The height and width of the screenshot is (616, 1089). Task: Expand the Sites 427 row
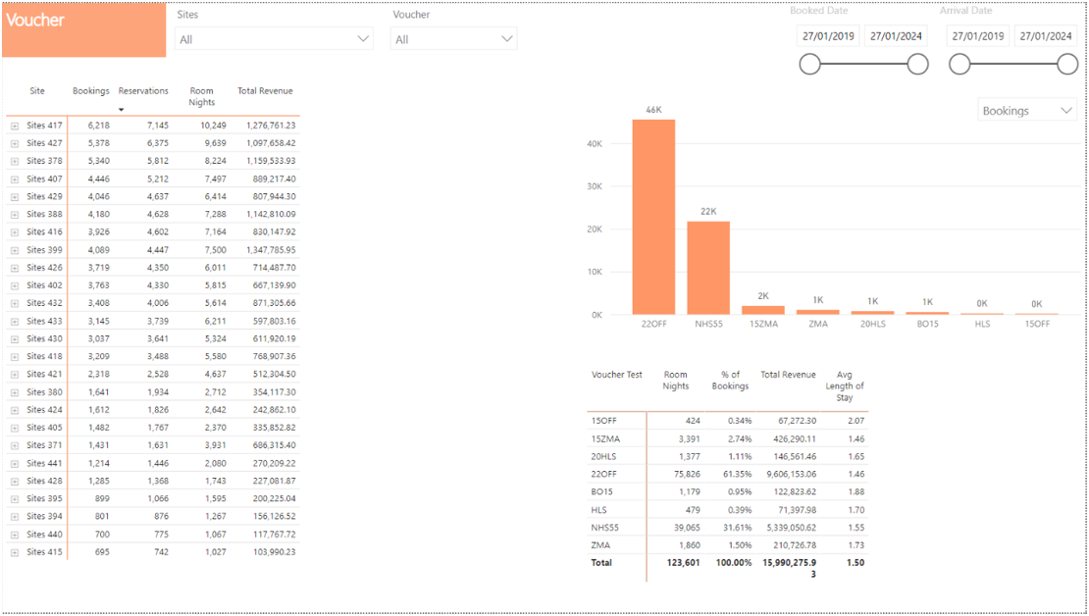[x=15, y=143]
